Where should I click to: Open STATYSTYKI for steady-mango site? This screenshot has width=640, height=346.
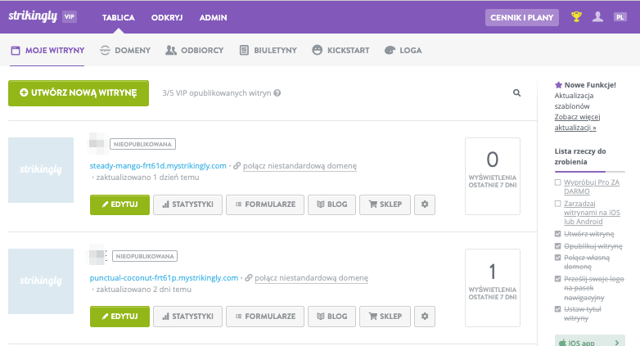pos(187,204)
